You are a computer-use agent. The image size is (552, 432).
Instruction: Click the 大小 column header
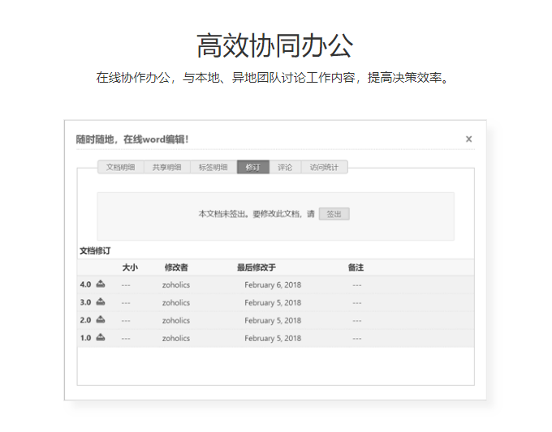coord(130,267)
